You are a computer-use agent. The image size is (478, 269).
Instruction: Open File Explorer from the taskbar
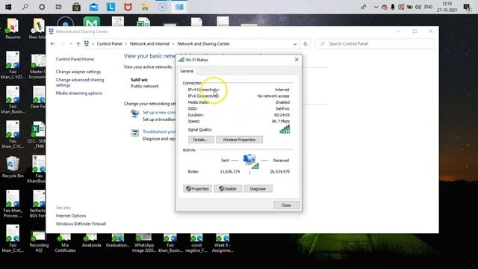click(145, 7)
